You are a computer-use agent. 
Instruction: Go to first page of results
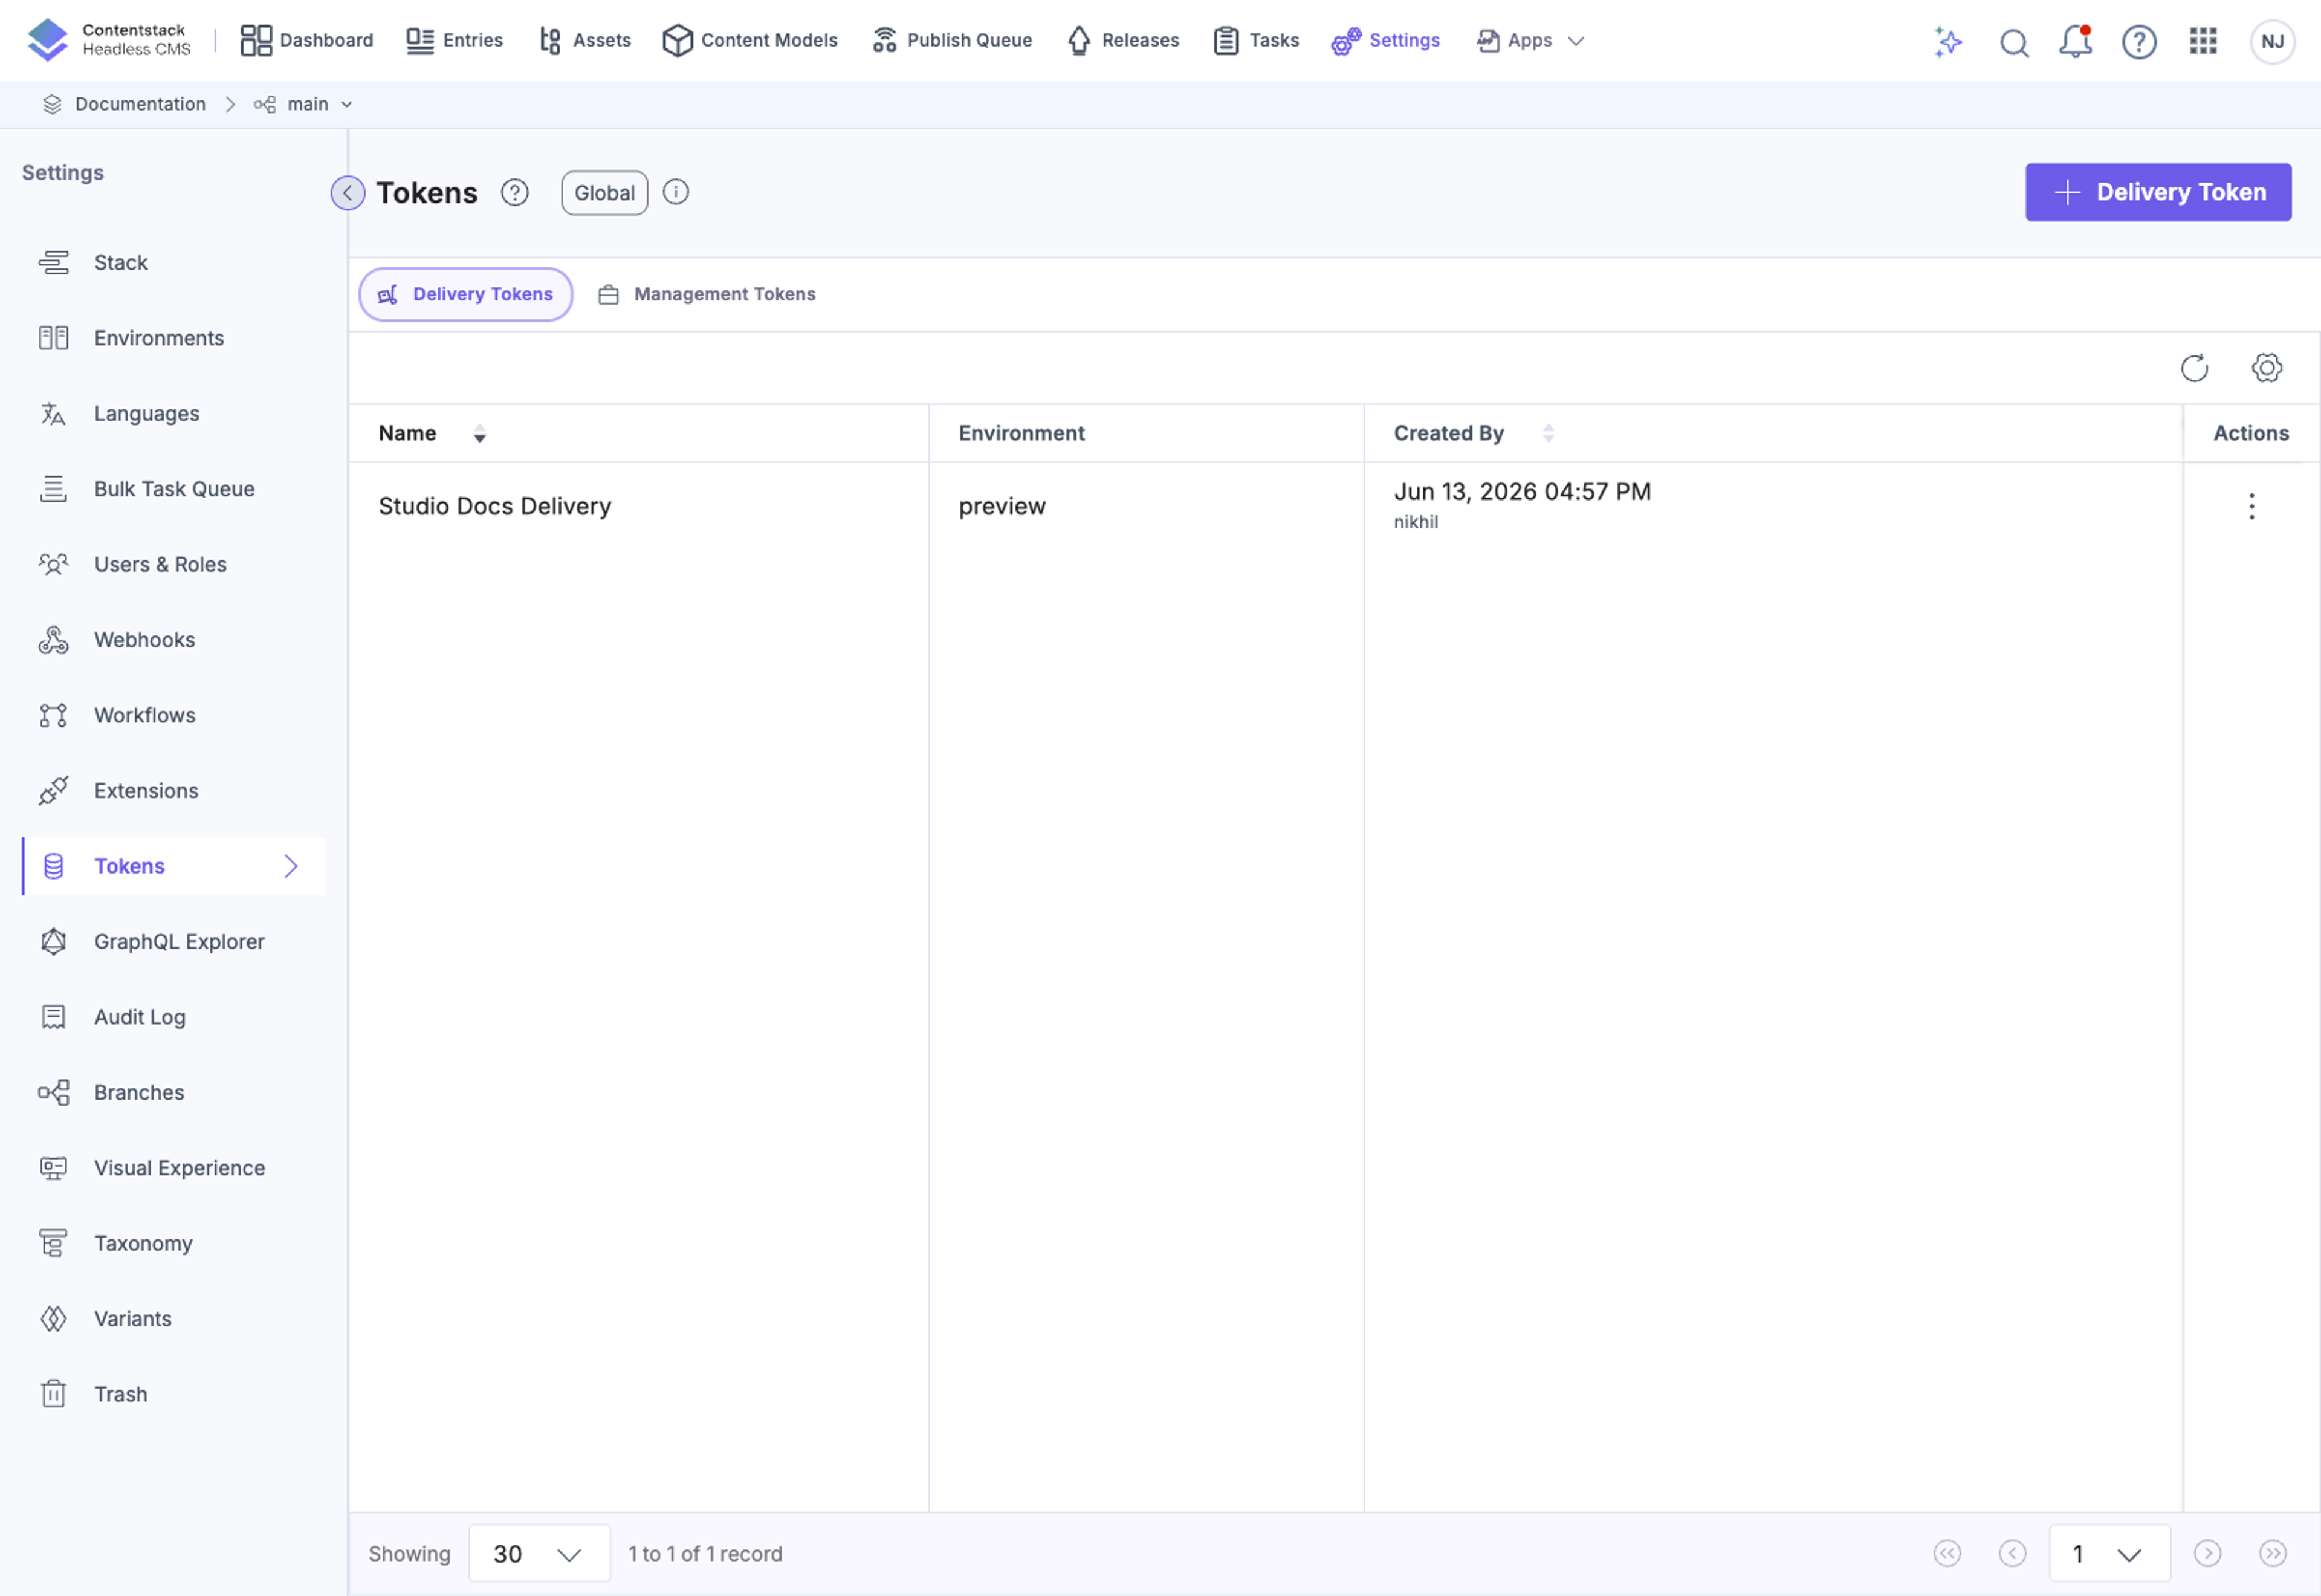pos(1947,1554)
